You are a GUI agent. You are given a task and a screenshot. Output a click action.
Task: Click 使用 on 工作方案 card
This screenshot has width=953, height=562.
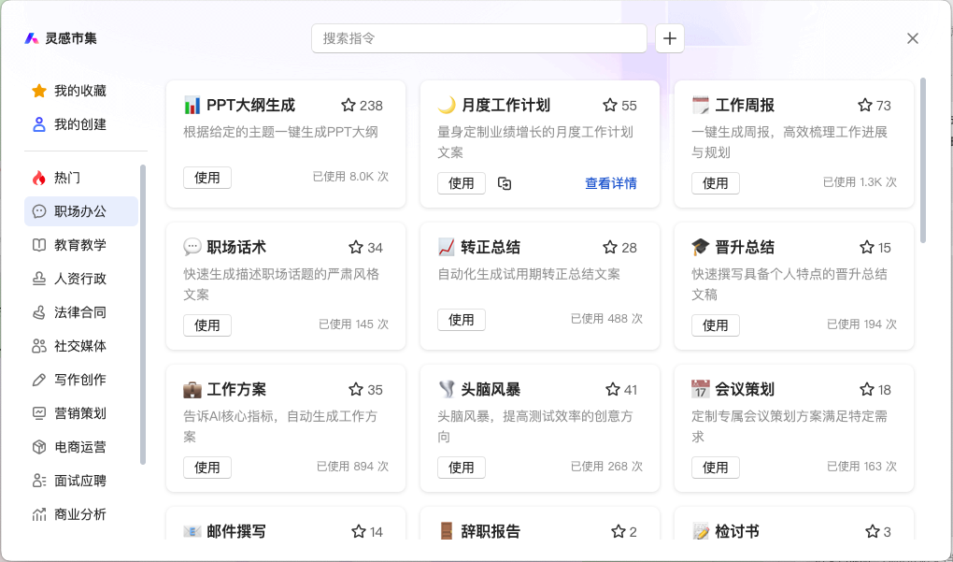(x=207, y=468)
